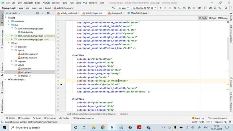
Task: Open File Explorer in the taskbar
Action: pos(94,127)
